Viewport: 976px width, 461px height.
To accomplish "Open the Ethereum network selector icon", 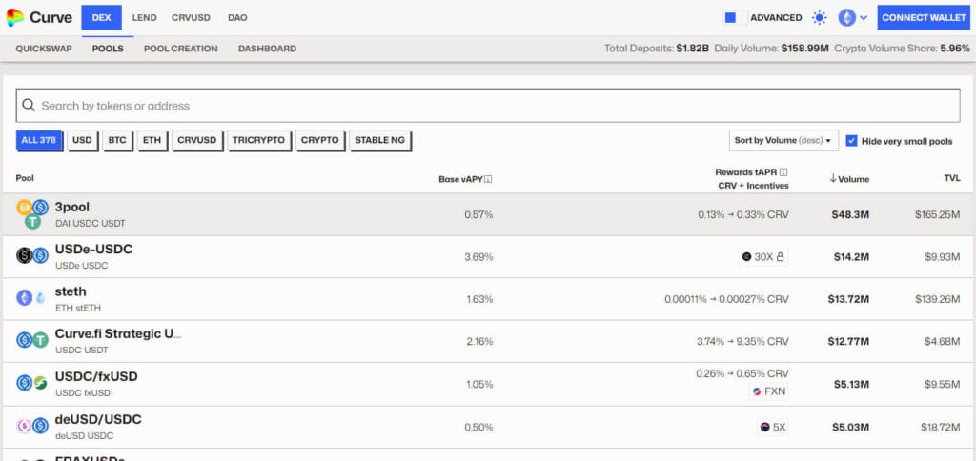I will (846, 18).
